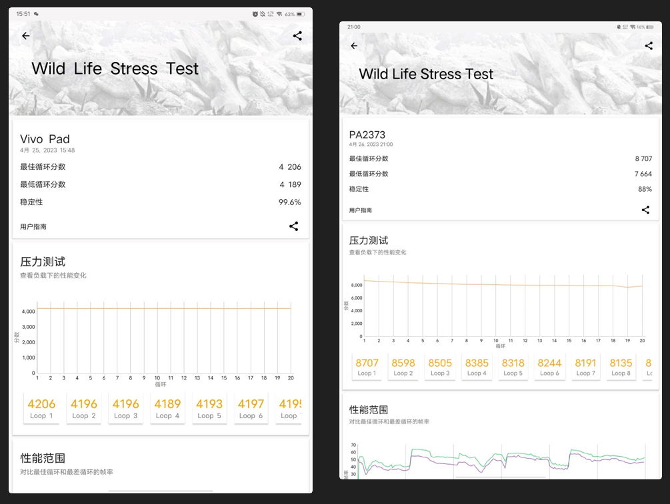
Task: Tap the battery icon in Vivo Pad status bar
Action: (x=301, y=14)
